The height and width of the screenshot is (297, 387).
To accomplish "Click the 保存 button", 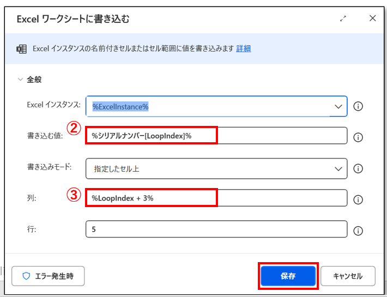I will [288, 276].
